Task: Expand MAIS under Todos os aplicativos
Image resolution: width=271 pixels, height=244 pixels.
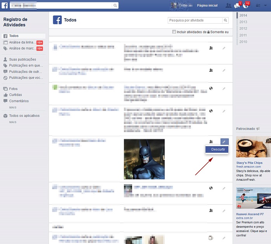Action: [13, 122]
